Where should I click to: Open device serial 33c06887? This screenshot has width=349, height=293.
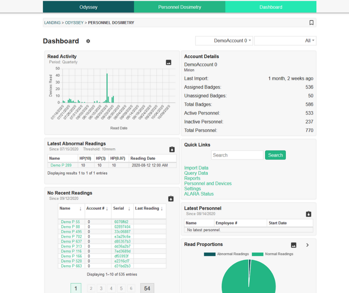point(123,232)
